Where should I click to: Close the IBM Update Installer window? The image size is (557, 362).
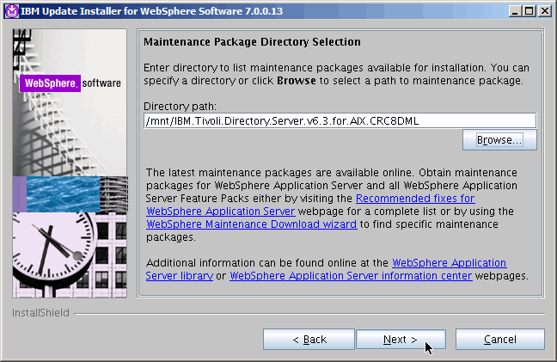544,10
